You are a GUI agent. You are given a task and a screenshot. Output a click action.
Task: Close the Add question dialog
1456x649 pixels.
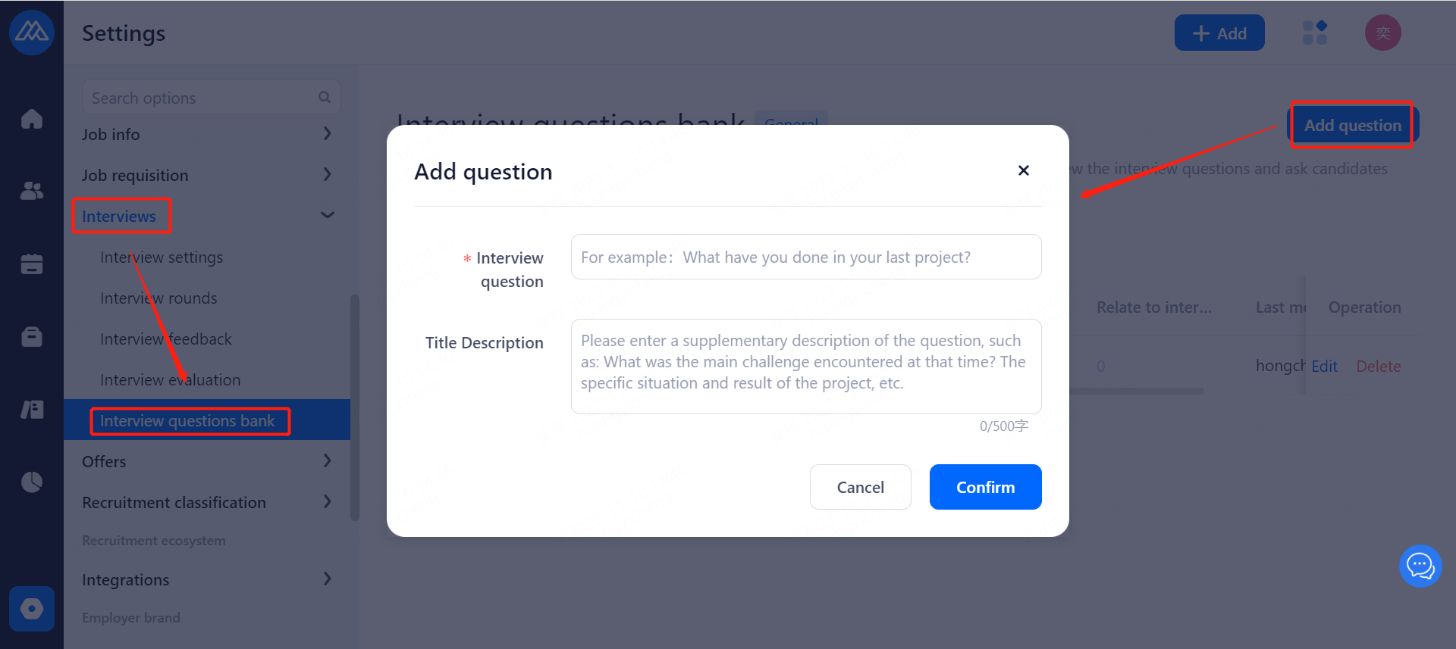click(1023, 170)
